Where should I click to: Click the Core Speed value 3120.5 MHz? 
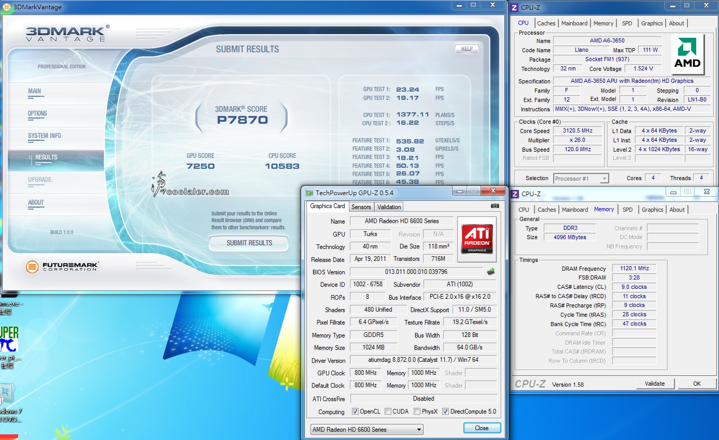pyautogui.click(x=577, y=131)
